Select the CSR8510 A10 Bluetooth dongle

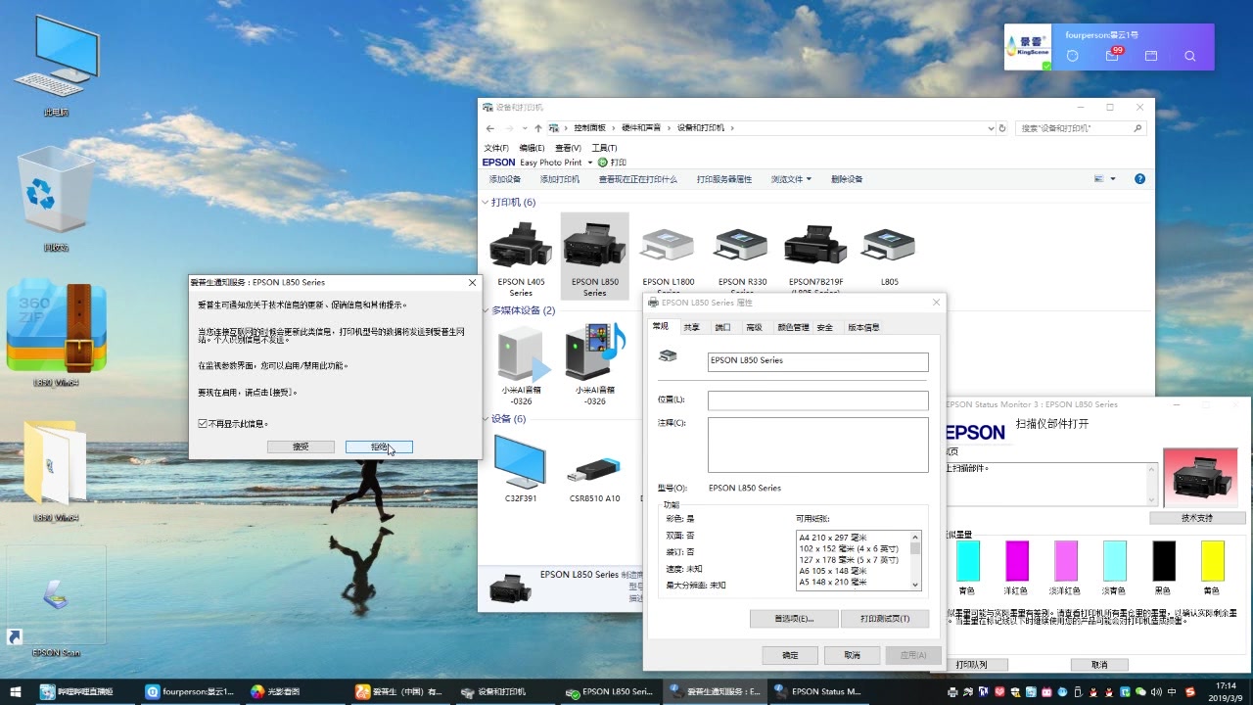coord(594,469)
